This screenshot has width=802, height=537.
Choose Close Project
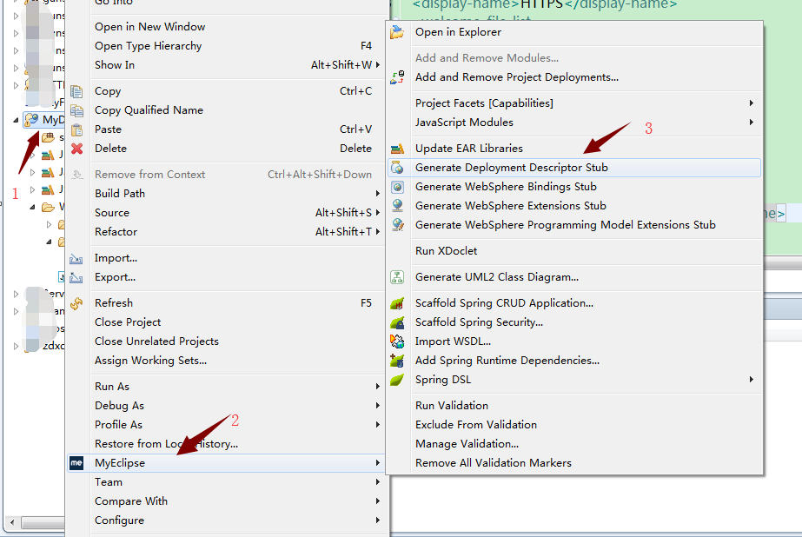[128, 322]
